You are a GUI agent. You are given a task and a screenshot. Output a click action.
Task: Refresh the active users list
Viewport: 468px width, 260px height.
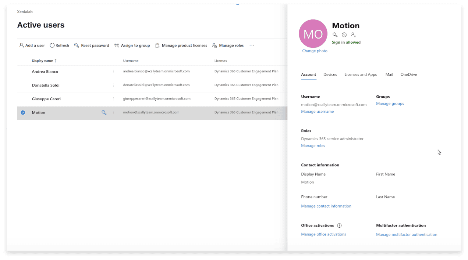click(60, 46)
